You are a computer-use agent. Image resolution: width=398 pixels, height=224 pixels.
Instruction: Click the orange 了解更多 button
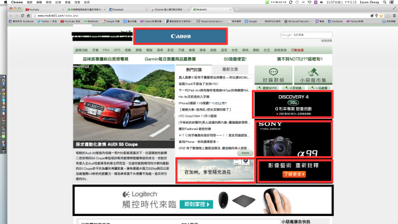(x=294, y=174)
